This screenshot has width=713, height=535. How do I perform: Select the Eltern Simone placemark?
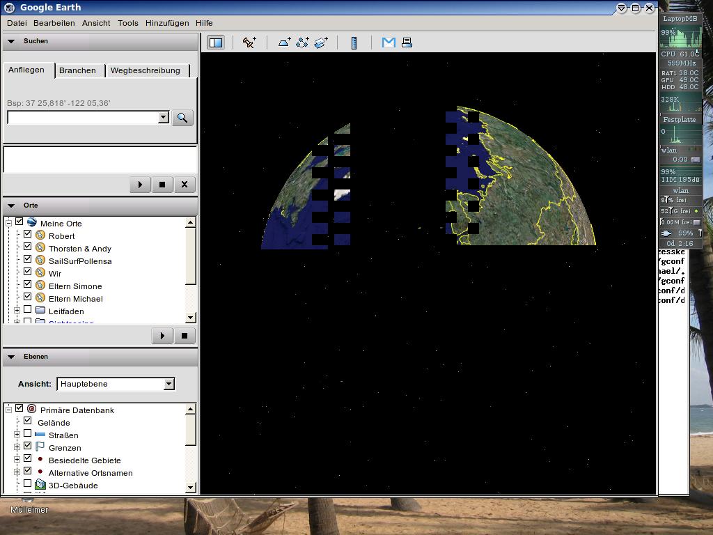pyautogui.click(x=75, y=286)
